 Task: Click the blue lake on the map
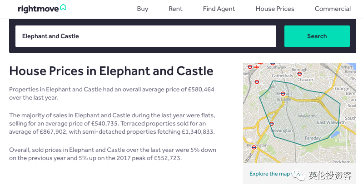coord(336,135)
